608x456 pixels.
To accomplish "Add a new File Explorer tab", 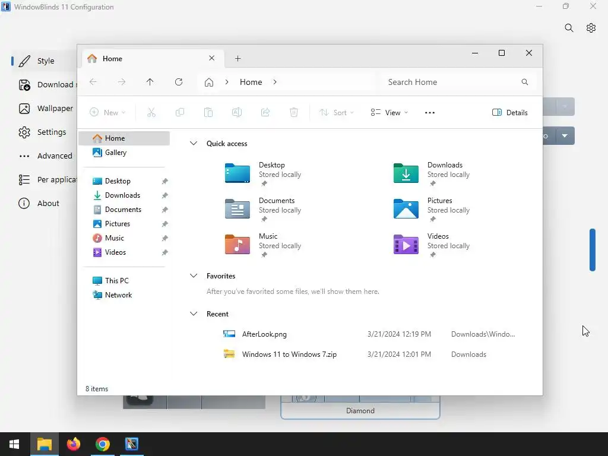I will 238,59.
